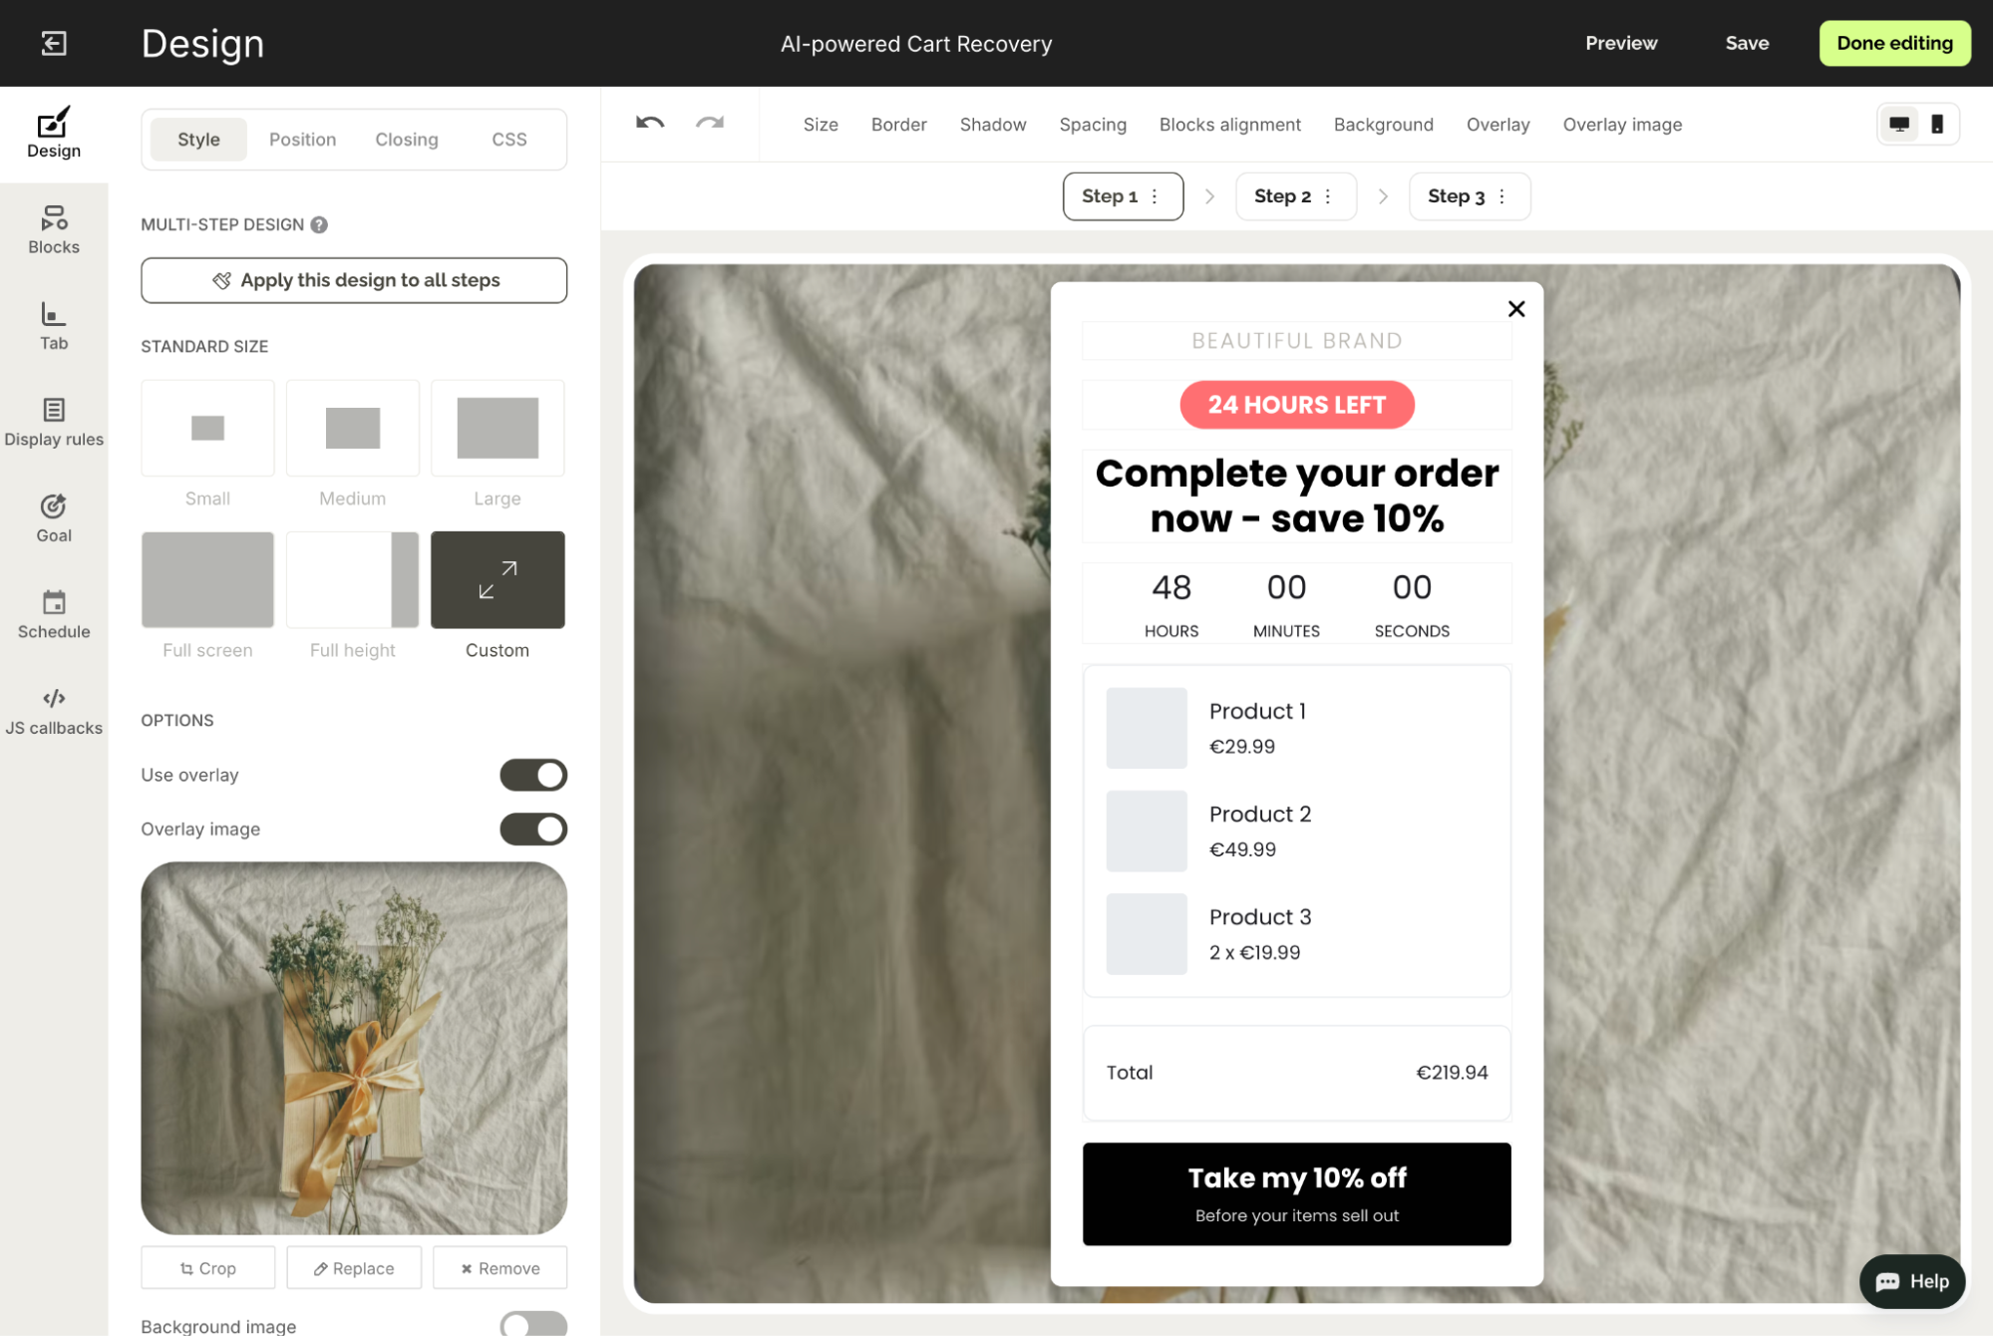Click the overlay image thumbnail preview
This screenshot has width=1993, height=1337.
click(x=354, y=1048)
